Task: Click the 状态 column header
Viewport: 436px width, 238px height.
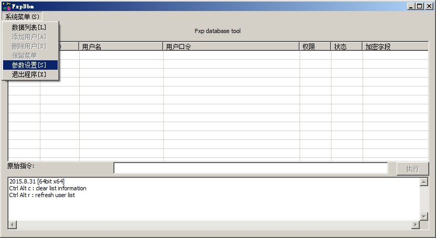Action: [346, 47]
